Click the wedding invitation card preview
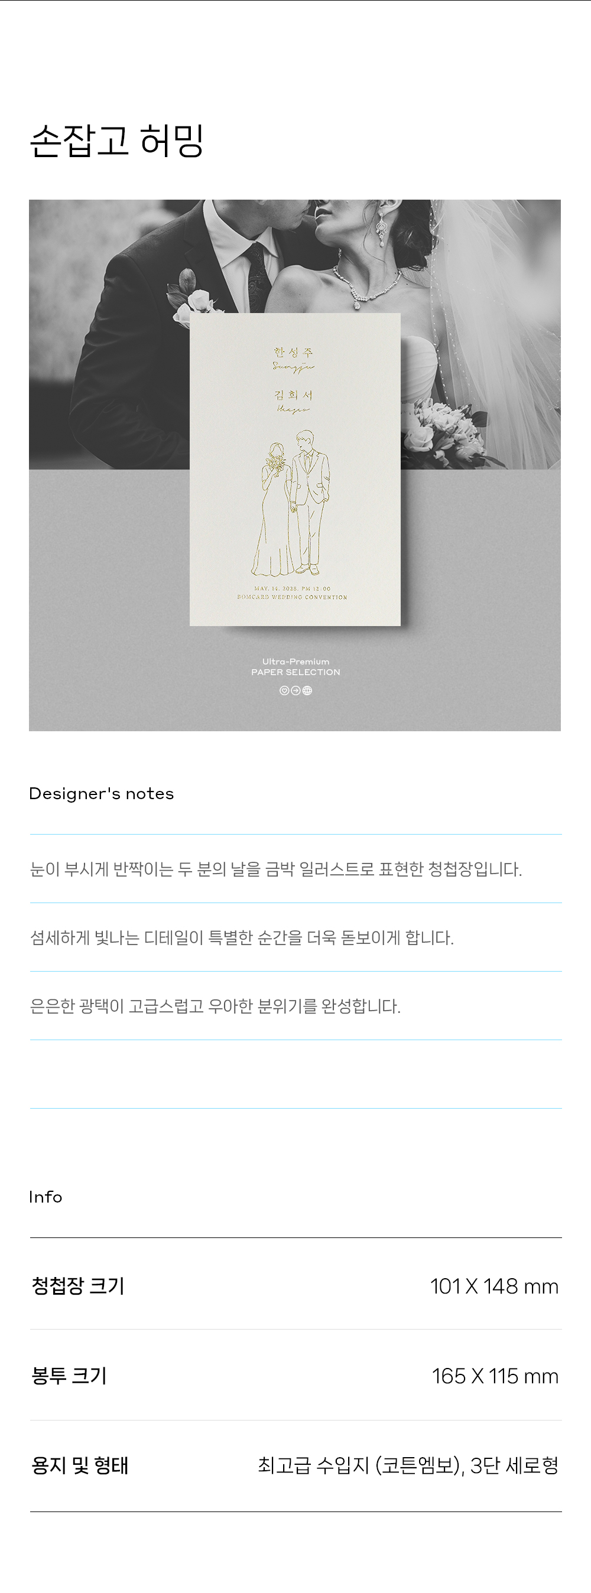The height and width of the screenshot is (1593, 591). (295, 470)
